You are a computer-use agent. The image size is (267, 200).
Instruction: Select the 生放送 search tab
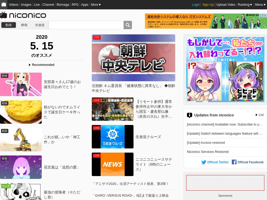point(40,25)
